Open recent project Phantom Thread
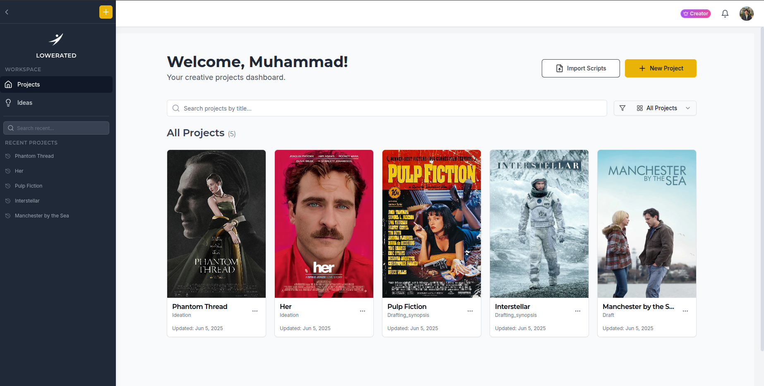Image resolution: width=764 pixels, height=386 pixels. [34, 156]
